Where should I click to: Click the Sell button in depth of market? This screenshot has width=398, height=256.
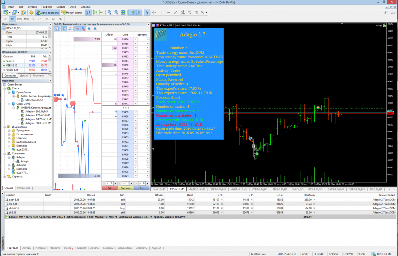coord(109,188)
